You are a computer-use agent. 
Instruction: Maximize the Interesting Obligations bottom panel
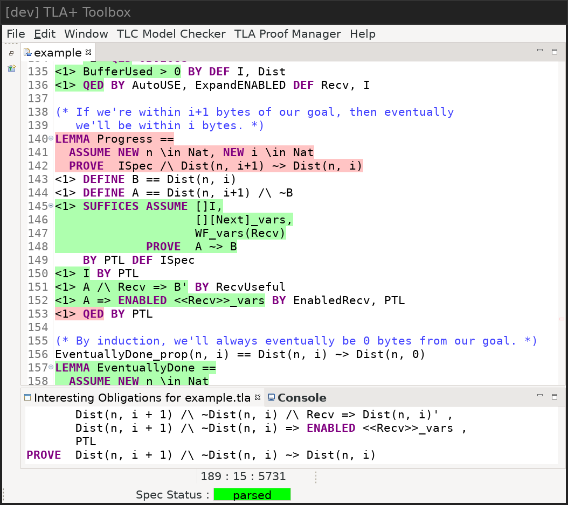554,397
